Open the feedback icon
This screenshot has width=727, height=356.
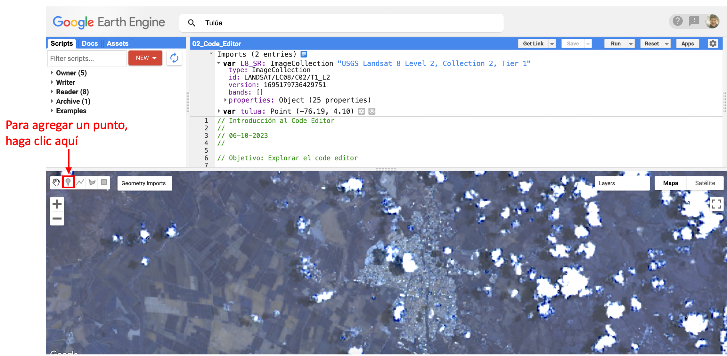point(694,21)
